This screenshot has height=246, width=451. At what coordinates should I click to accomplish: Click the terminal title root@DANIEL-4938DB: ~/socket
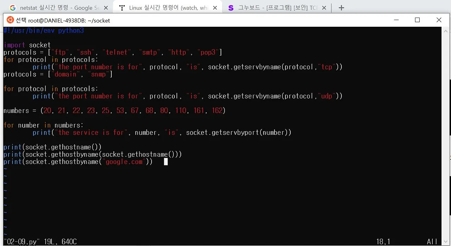pyautogui.click(x=69, y=20)
